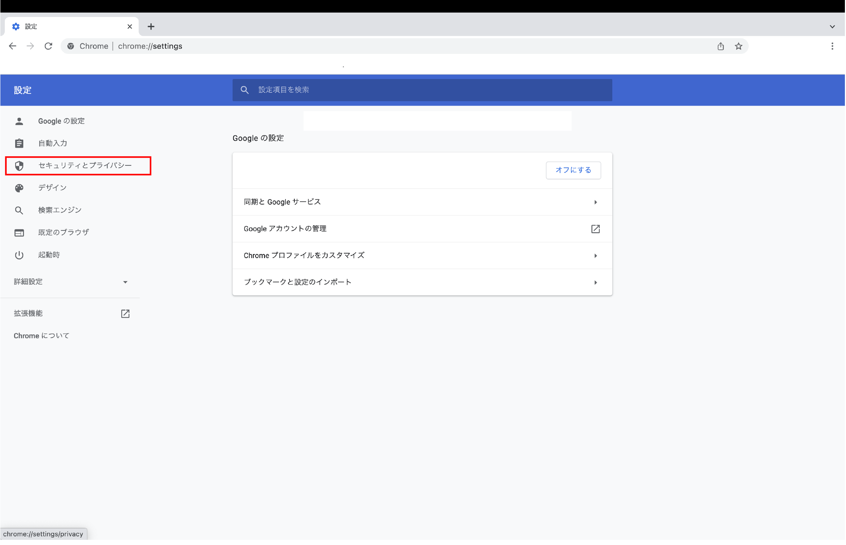This screenshot has width=846, height=545.
Task: Bookmark this page with the star icon
Action: (x=738, y=46)
